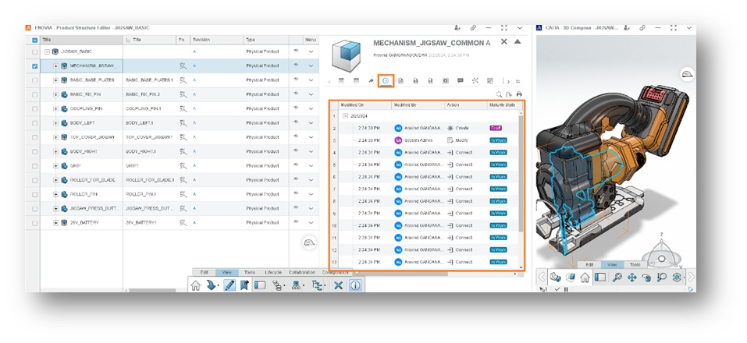Click the Home icon in CATIA 3D Compose toolbar
This screenshot has height=343, width=747.
tap(585, 277)
